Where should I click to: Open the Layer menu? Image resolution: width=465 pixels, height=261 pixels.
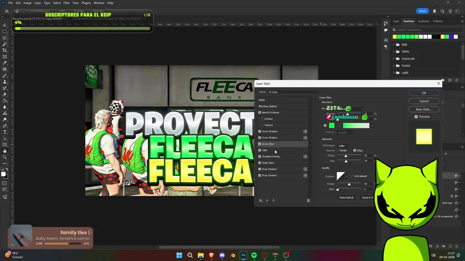click(38, 3)
